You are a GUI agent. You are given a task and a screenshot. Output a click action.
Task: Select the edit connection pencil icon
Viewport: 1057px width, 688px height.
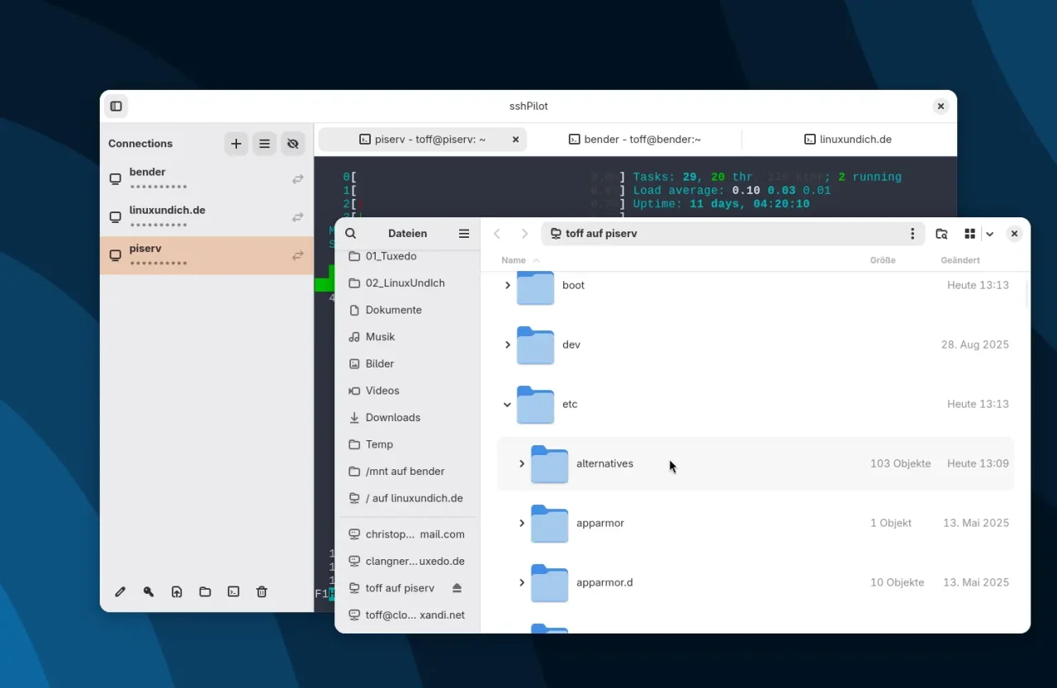[120, 591]
